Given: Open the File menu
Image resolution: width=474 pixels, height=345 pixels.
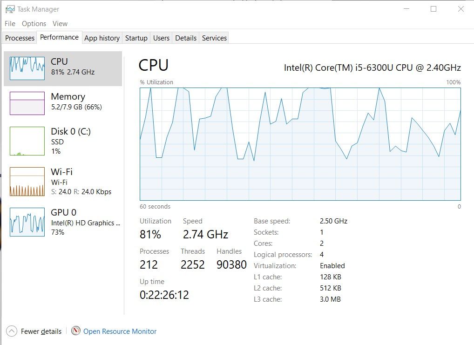Looking at the screenshot, I should click(x=9, y=23).
